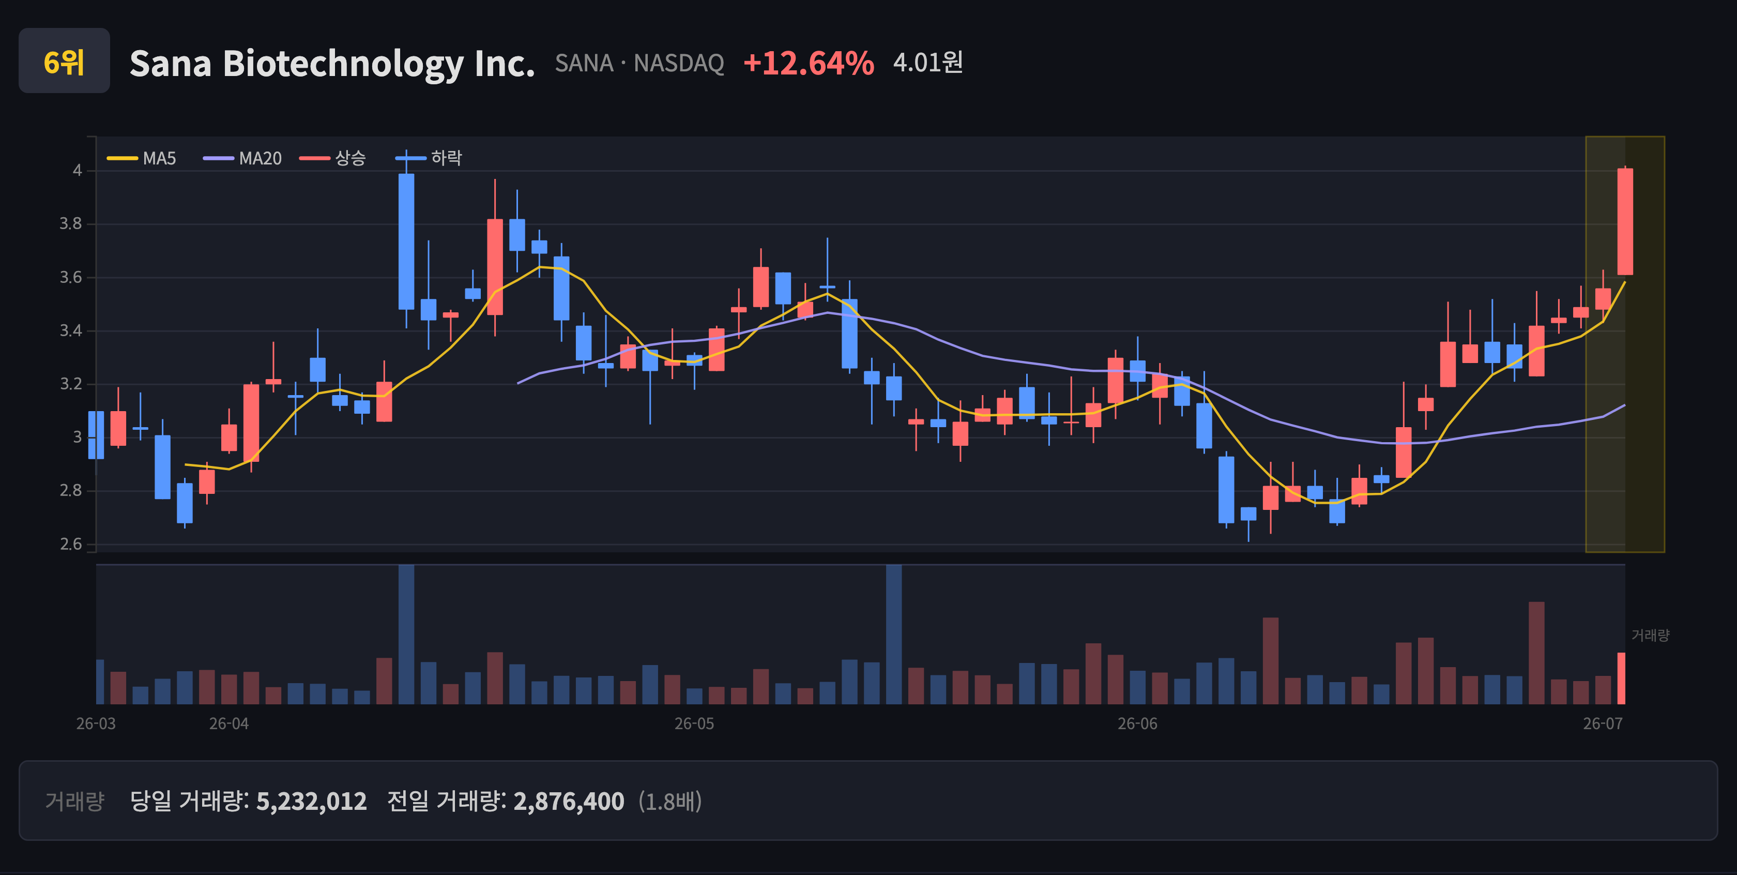Click the y-axis label 3.6

pyautogui.click(x=71, y=277)
